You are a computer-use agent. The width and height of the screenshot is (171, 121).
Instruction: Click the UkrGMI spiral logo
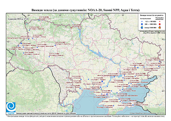(x=11, y=108)
